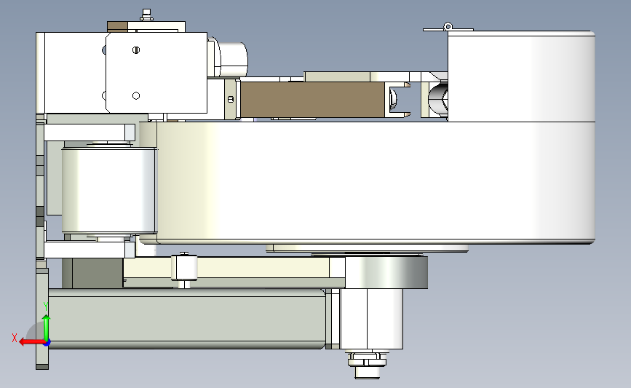Select the small slot left of the brown block
The height and width of the screenshot is (388, 631).
point(231,99)
